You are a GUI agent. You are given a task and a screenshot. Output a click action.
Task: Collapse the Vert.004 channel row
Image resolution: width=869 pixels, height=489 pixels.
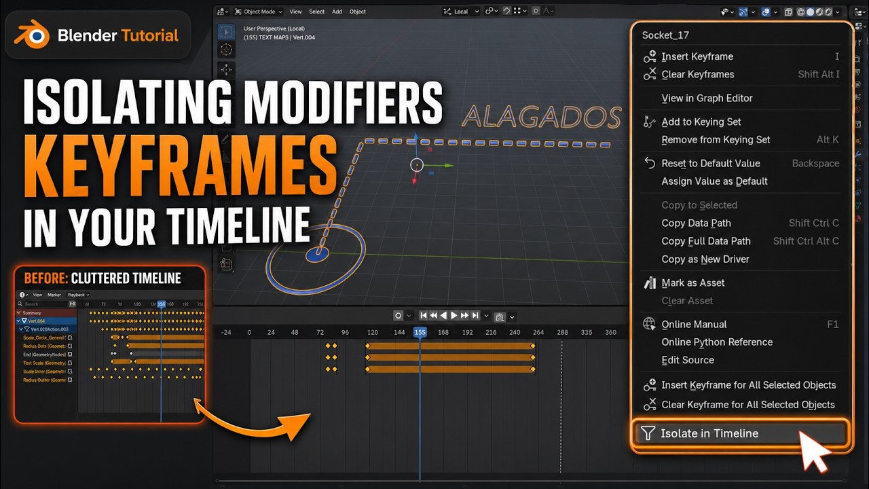[18, 321]
